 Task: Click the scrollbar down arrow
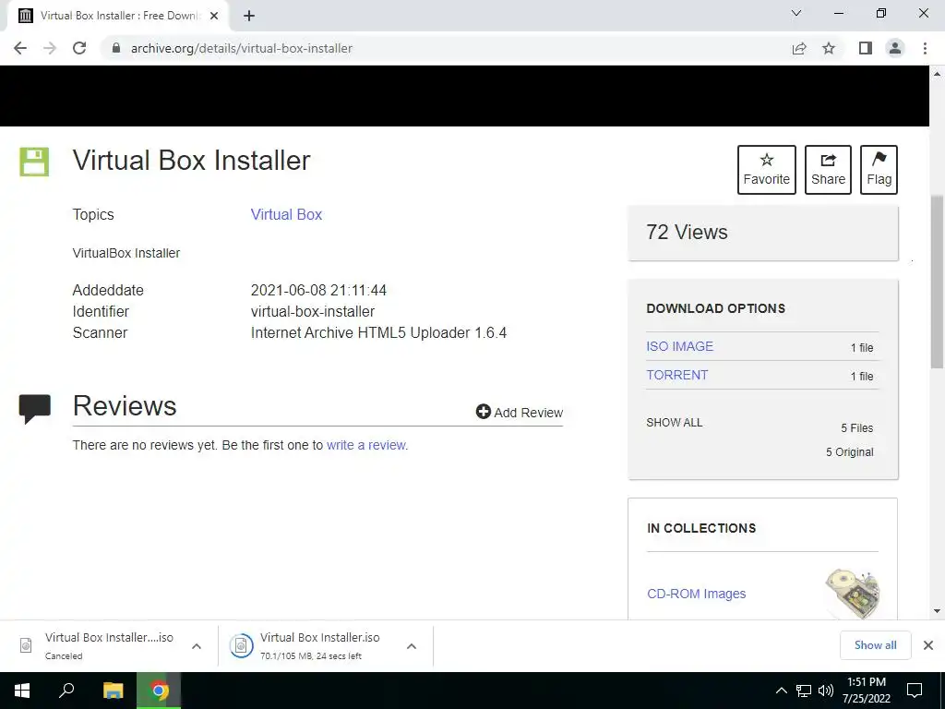coord(938,611)
